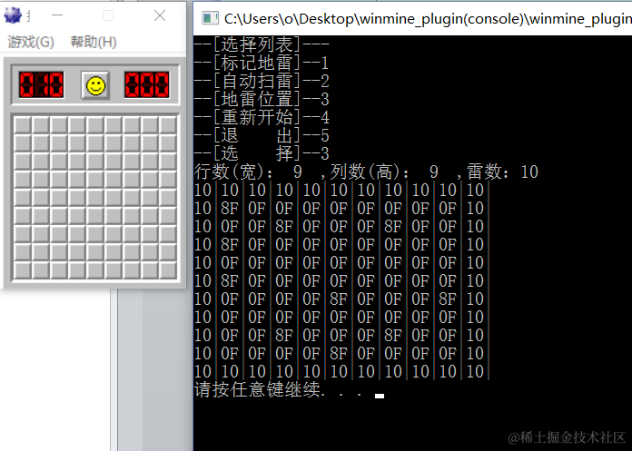This screenshot has width=632, height=451.
Task: Click the red mine counter display showing 010
Action: 41,85
